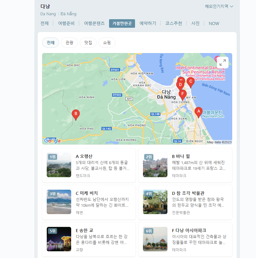This screenshot has height=258, width=256.
Task: Toggle the 쇼핑 filter chip
Action: [x=107, y=42]
